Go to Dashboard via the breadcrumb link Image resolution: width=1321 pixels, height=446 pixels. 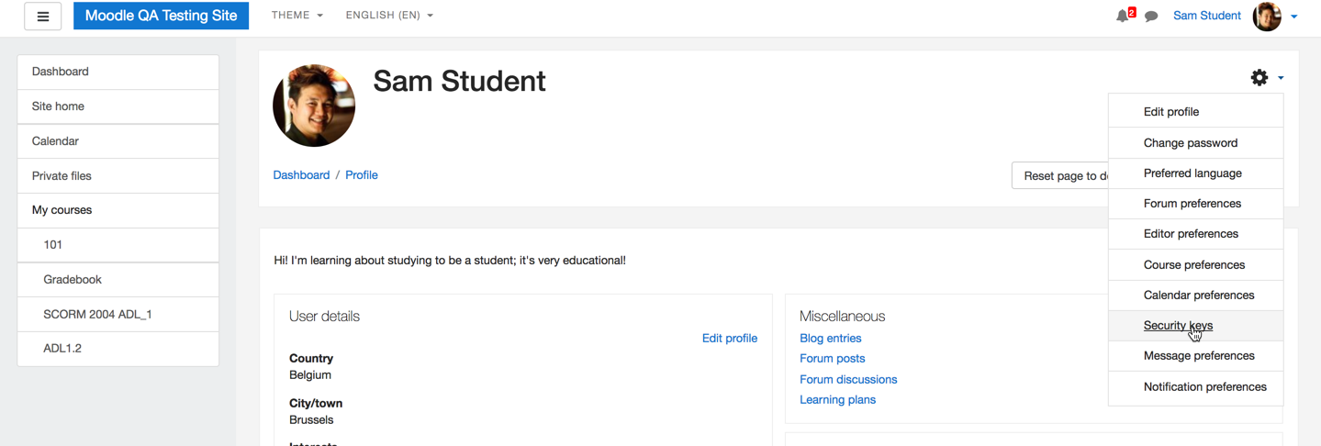[301, 175]
